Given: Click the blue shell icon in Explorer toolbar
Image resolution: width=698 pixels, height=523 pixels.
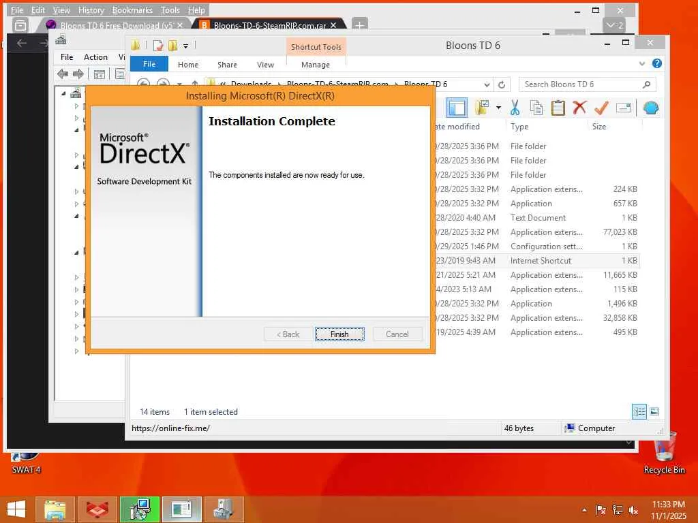Looking at the screenshot, I should click(651, 108).
